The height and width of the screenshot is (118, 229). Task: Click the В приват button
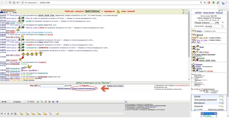[x=17, y=102]
